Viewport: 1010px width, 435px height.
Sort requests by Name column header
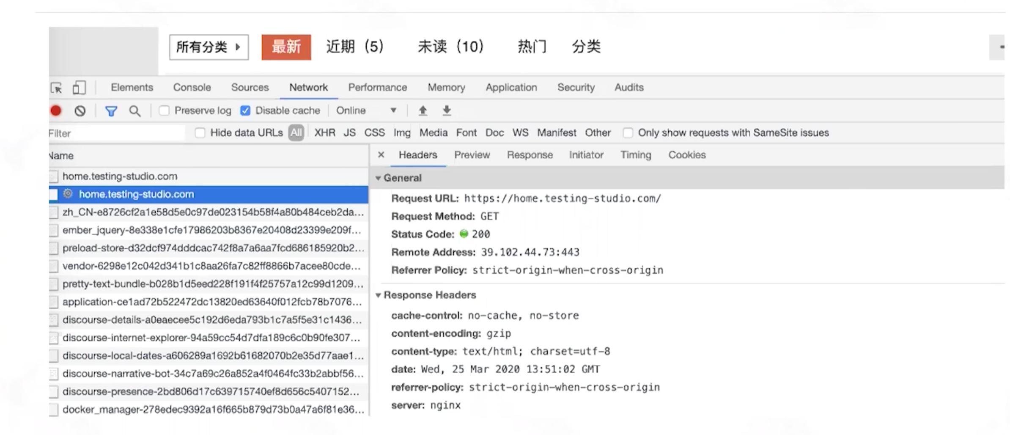point(209,156)
